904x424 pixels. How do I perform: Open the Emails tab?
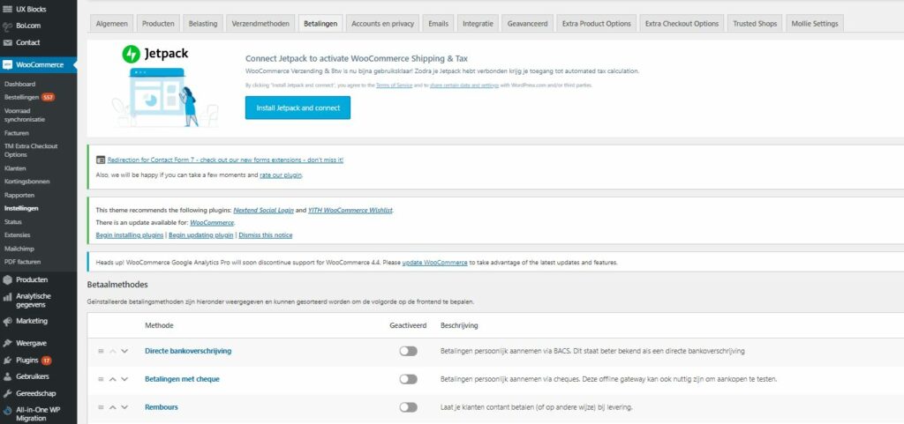coord(439,24)
